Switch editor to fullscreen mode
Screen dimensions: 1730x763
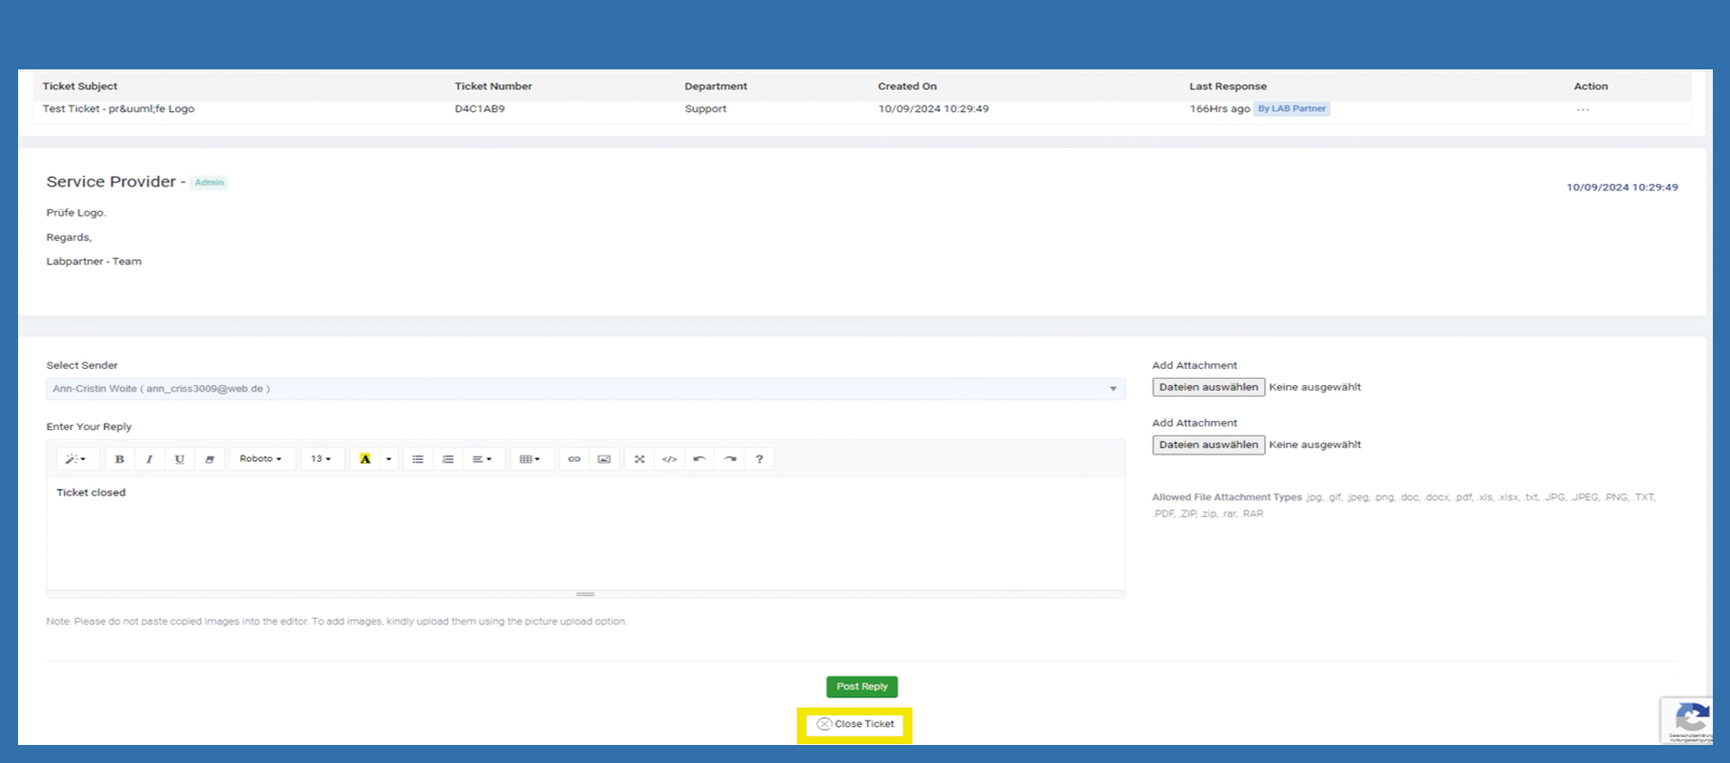click(639, 459)
